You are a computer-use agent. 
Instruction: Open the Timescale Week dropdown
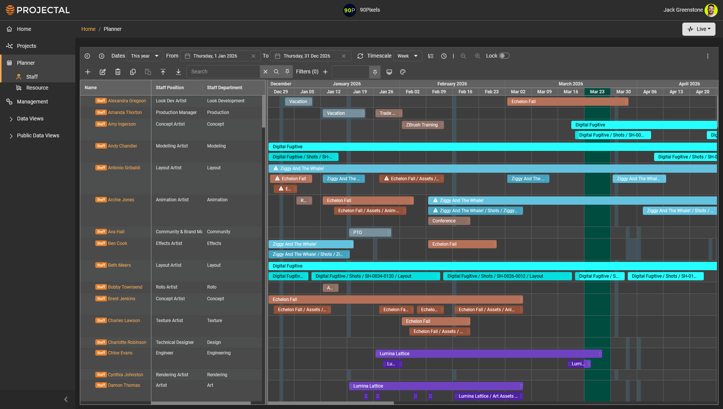pyautogui.click(x=407, y=56)
